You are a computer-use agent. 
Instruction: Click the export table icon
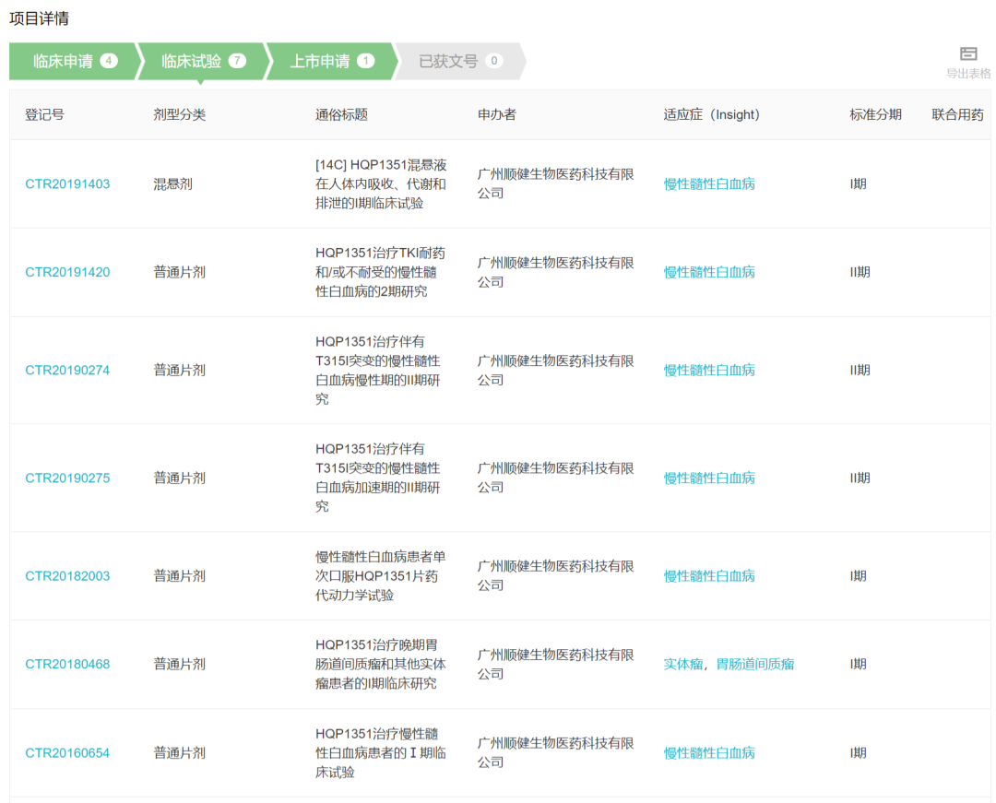tap(968, 54)
